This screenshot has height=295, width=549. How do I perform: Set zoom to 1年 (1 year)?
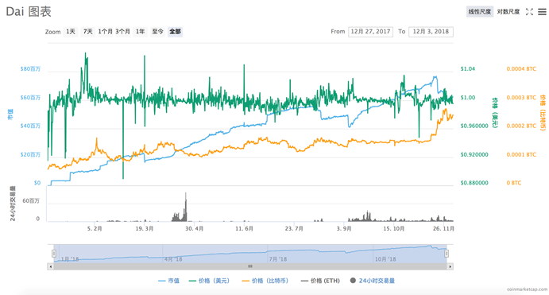click(141, 32)
